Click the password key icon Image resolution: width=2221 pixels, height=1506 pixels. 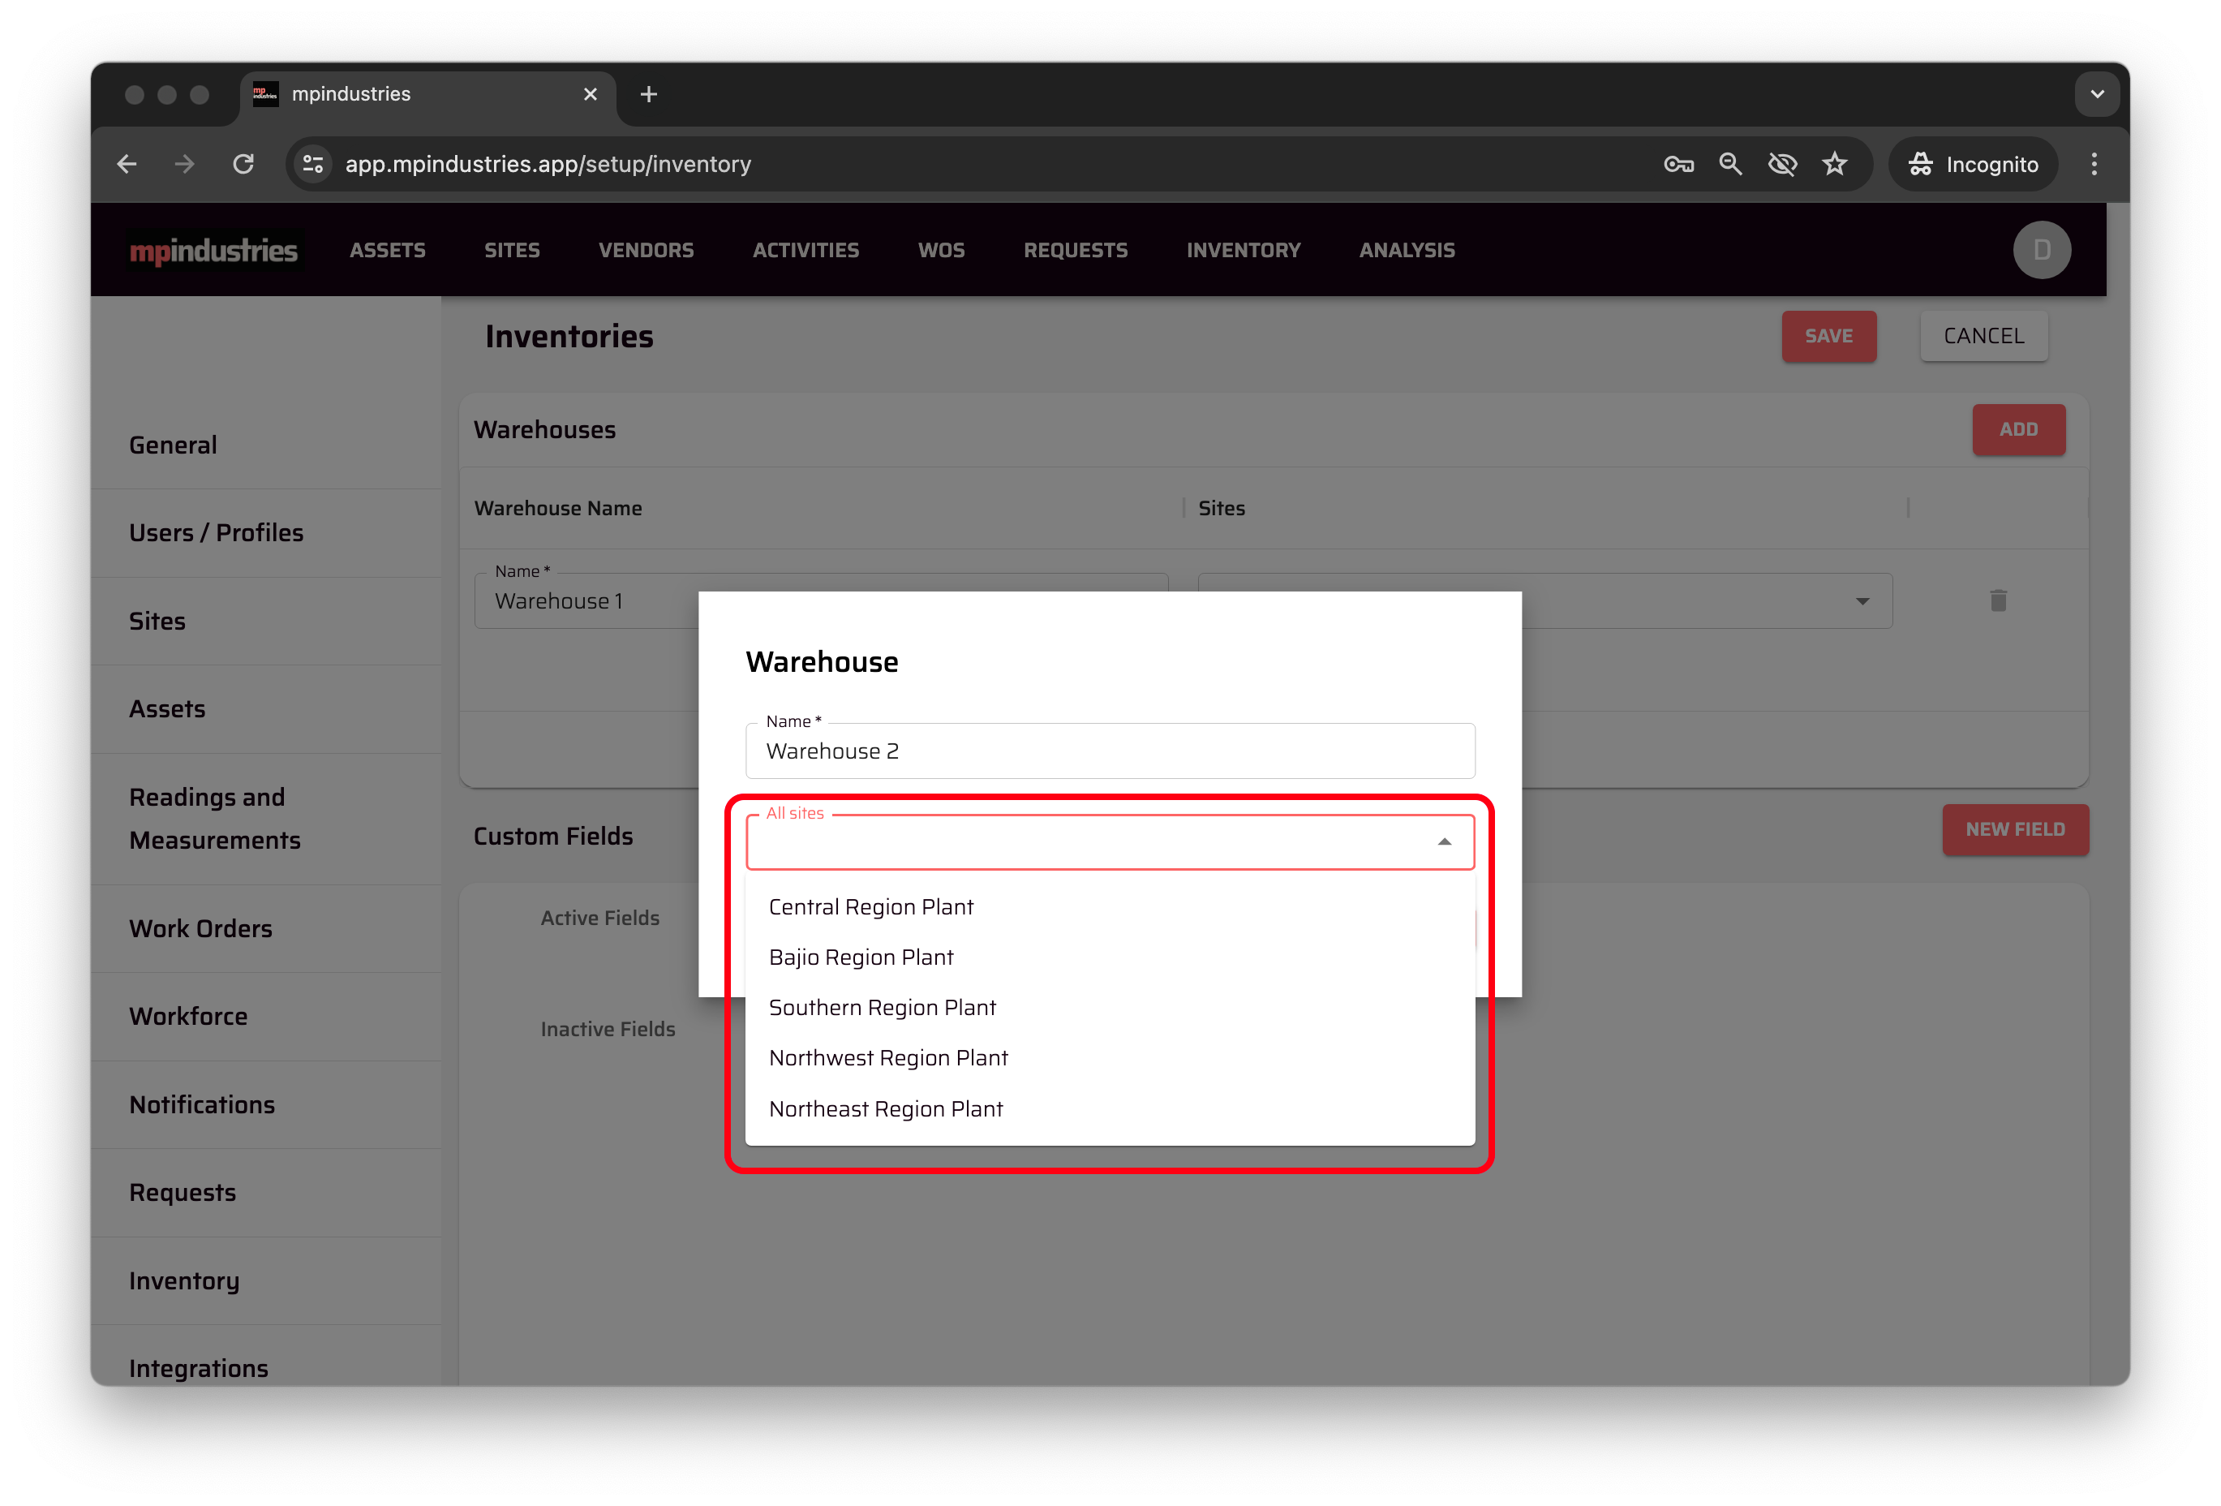pos(1678,165)
